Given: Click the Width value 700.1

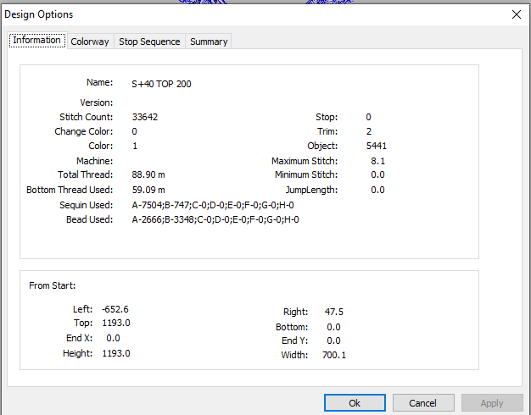Looking at the screenshot, I should 334,355.
